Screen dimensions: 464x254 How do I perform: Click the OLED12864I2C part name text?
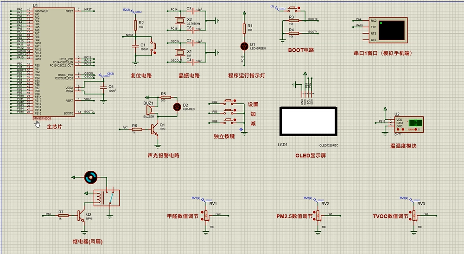pos(329,145)
